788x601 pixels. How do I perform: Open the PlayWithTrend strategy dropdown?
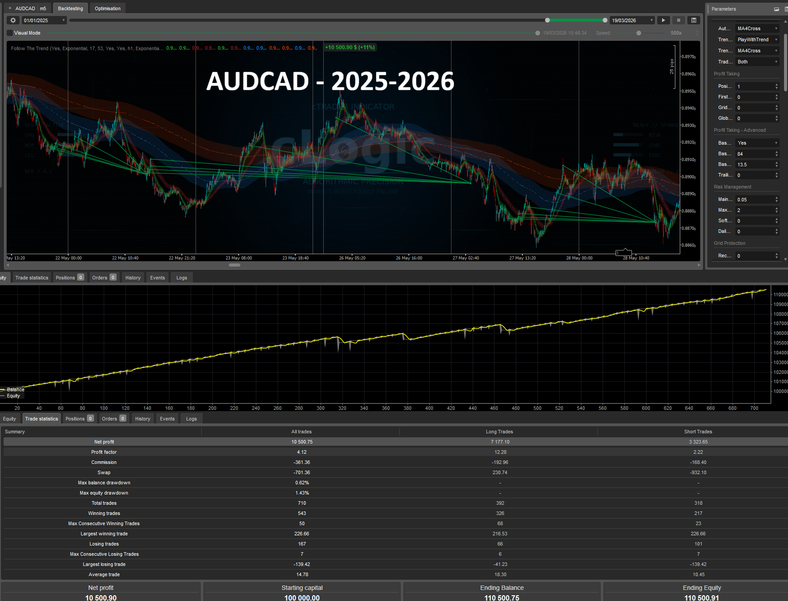[757, 39]
